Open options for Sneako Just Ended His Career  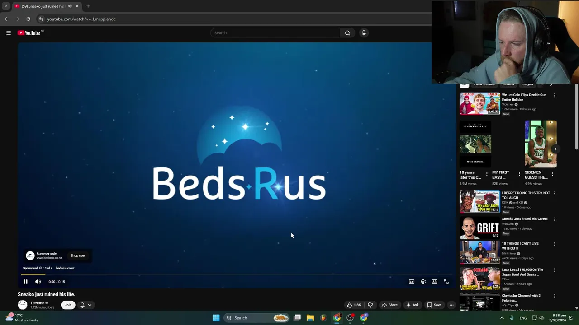555,219
